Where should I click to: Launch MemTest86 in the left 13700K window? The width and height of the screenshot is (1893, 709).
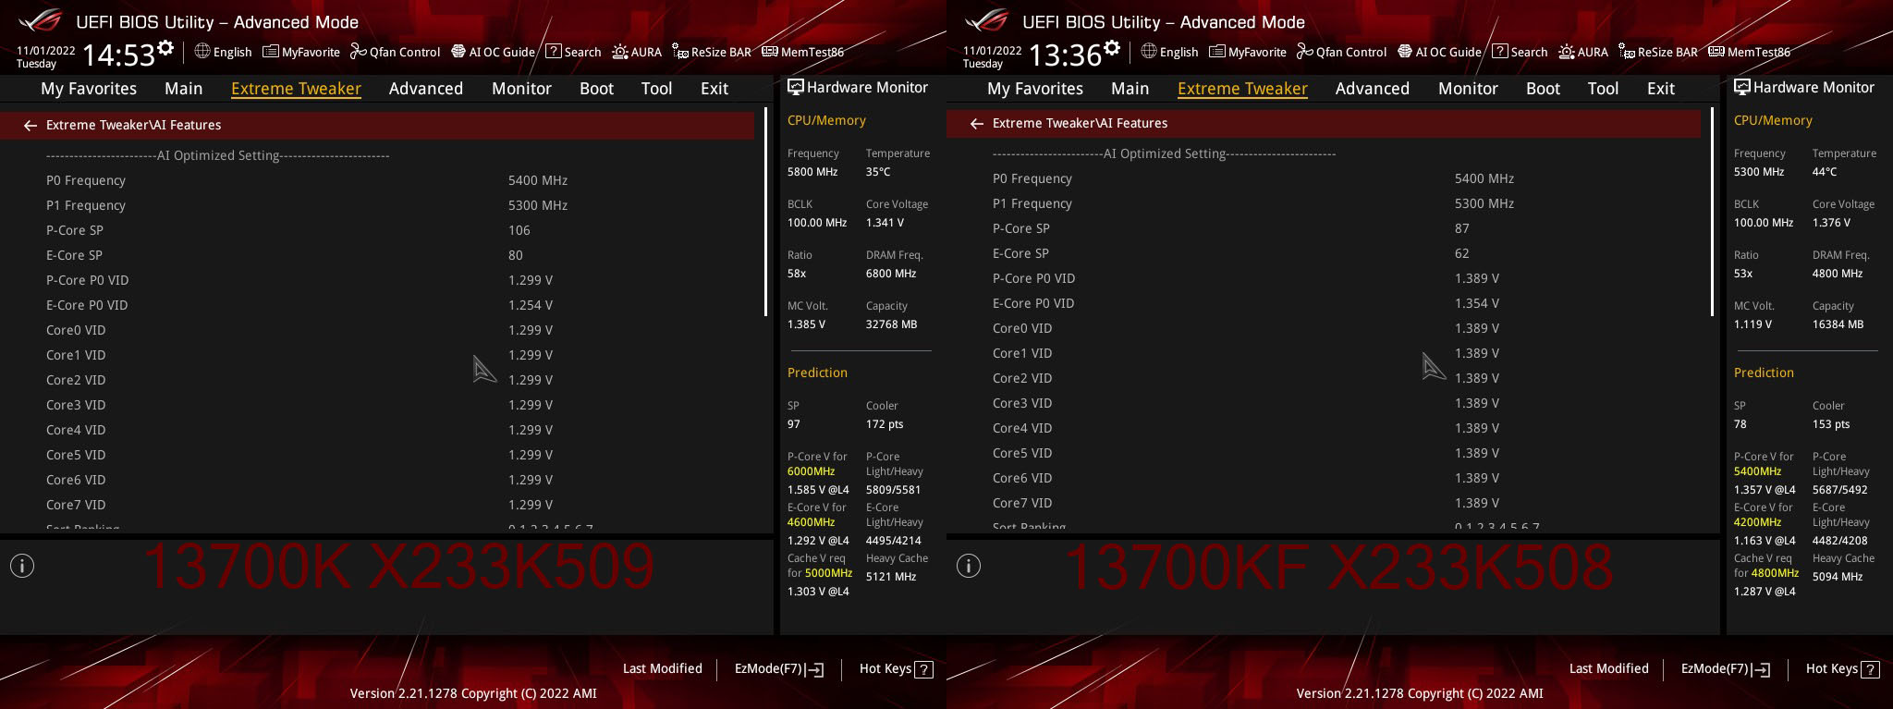(x=803, y=52)
